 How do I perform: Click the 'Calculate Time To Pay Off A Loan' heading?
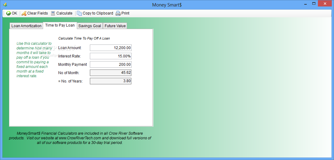point(84,39)
